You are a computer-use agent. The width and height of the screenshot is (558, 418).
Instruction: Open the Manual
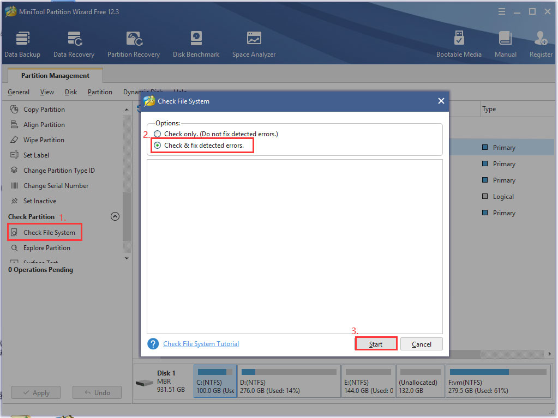(505, 45)
